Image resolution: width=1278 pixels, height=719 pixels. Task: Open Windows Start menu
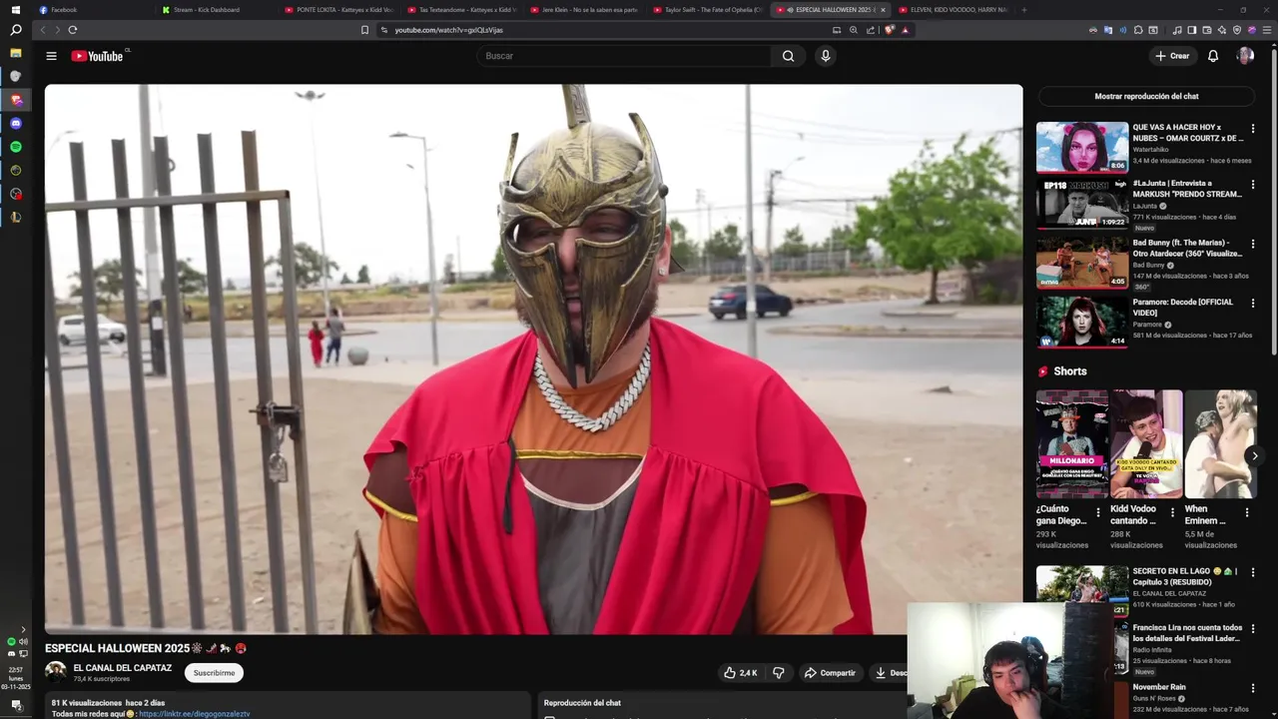[15, 10]
